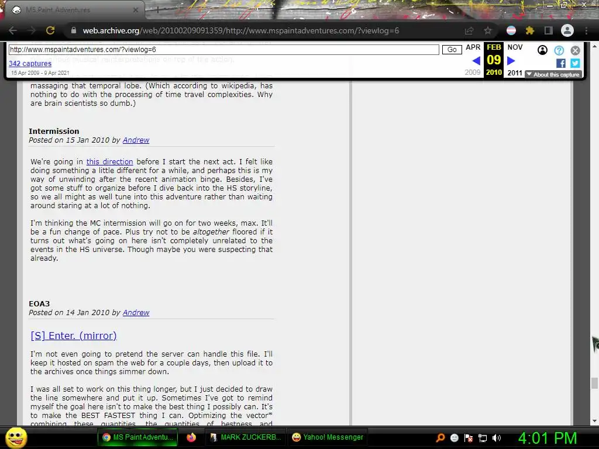Click the browser address bar URL
Viewport: 599px width, 449px height.
tap(240, 30)
